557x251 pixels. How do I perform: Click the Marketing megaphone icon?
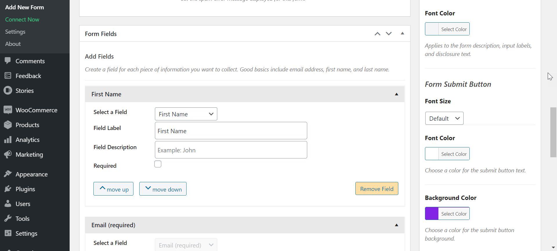[8, 154]
